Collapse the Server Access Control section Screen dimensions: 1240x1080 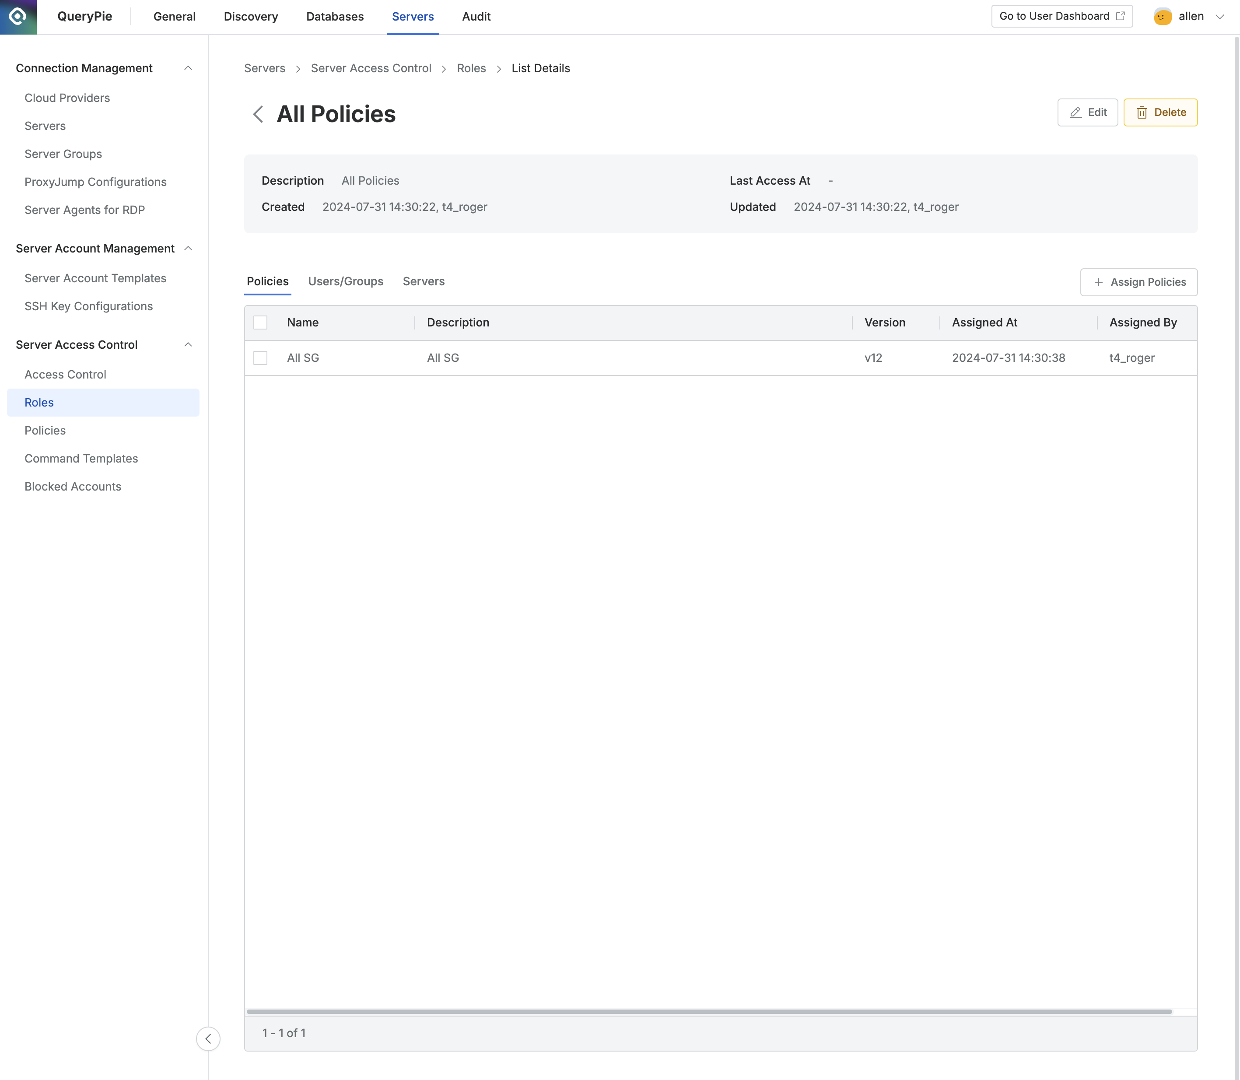click(189, 345)
